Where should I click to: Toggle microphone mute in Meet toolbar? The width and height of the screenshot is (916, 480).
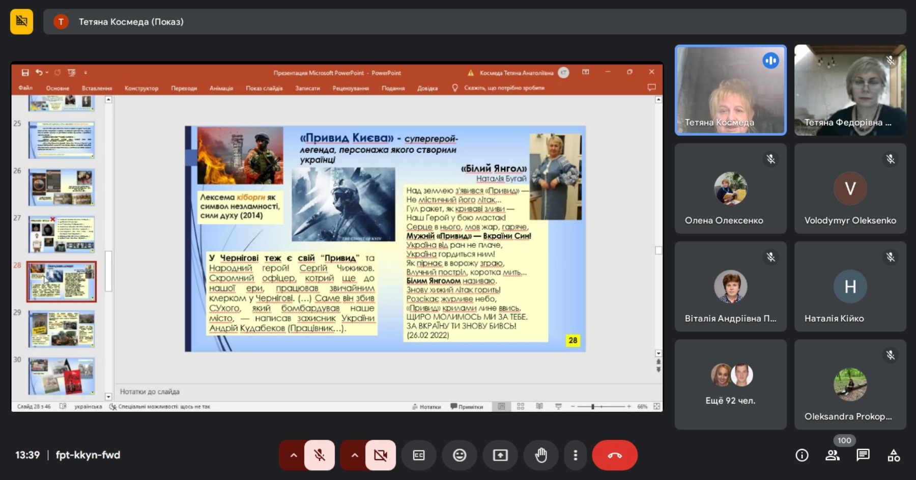coord(320,455)
